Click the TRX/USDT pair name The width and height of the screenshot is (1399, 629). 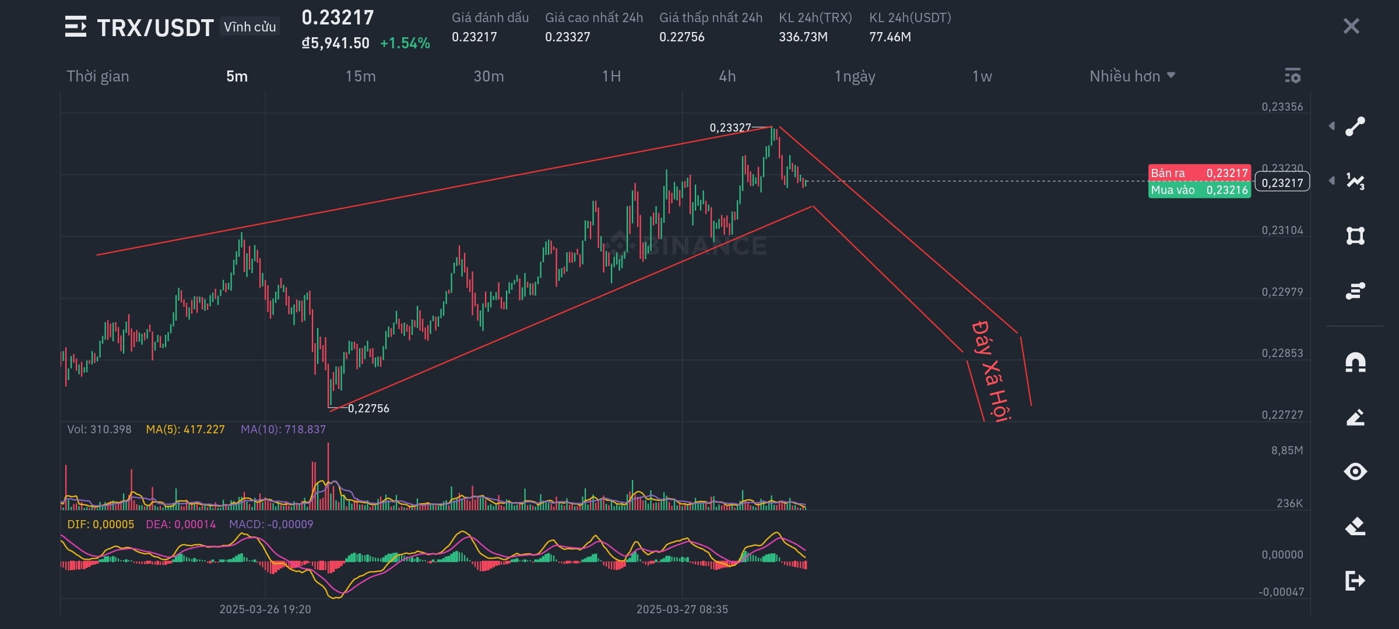click(x=155, y=28)
